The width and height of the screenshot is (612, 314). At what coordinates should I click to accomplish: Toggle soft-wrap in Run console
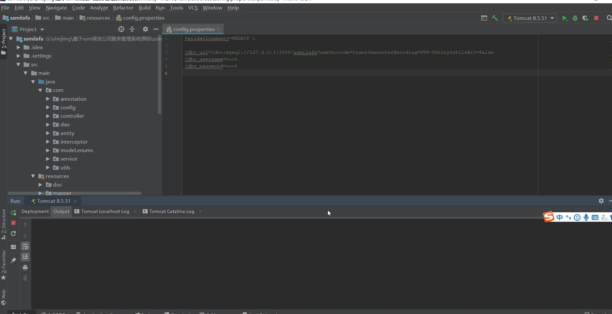click(x=25, y=246)
